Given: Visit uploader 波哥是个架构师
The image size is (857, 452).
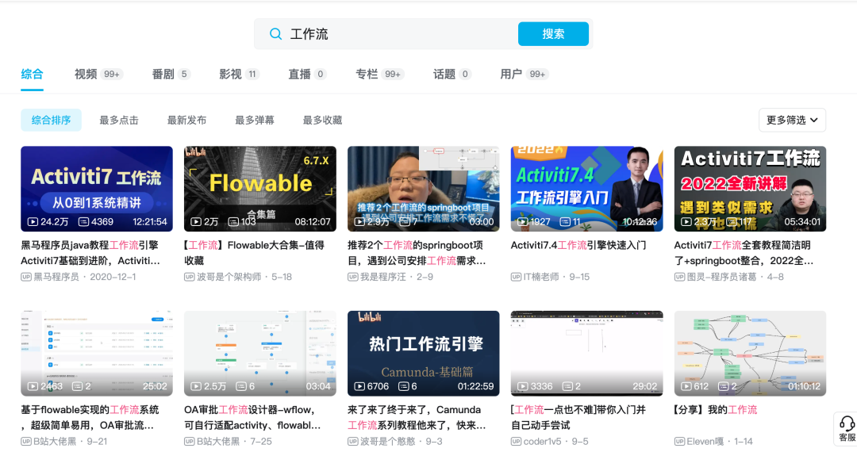Looking at the screenshot, I should [229, 277].
